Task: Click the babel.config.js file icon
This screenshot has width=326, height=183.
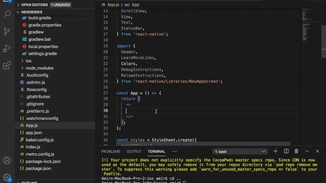Action: 22,140
